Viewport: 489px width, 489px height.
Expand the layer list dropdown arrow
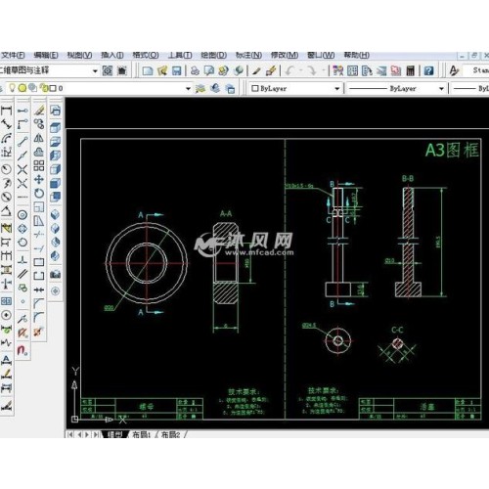coord(188,88)
